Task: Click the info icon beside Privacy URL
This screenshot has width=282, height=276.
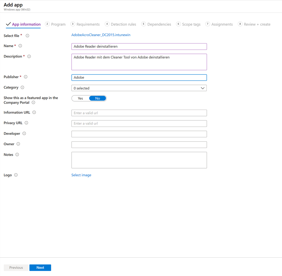Action: coord(26,123)
